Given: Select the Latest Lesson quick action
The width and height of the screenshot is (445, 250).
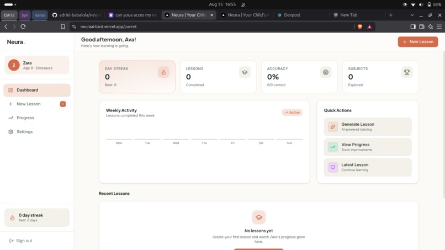Looking at the screenshot, I should click(368, 167).
